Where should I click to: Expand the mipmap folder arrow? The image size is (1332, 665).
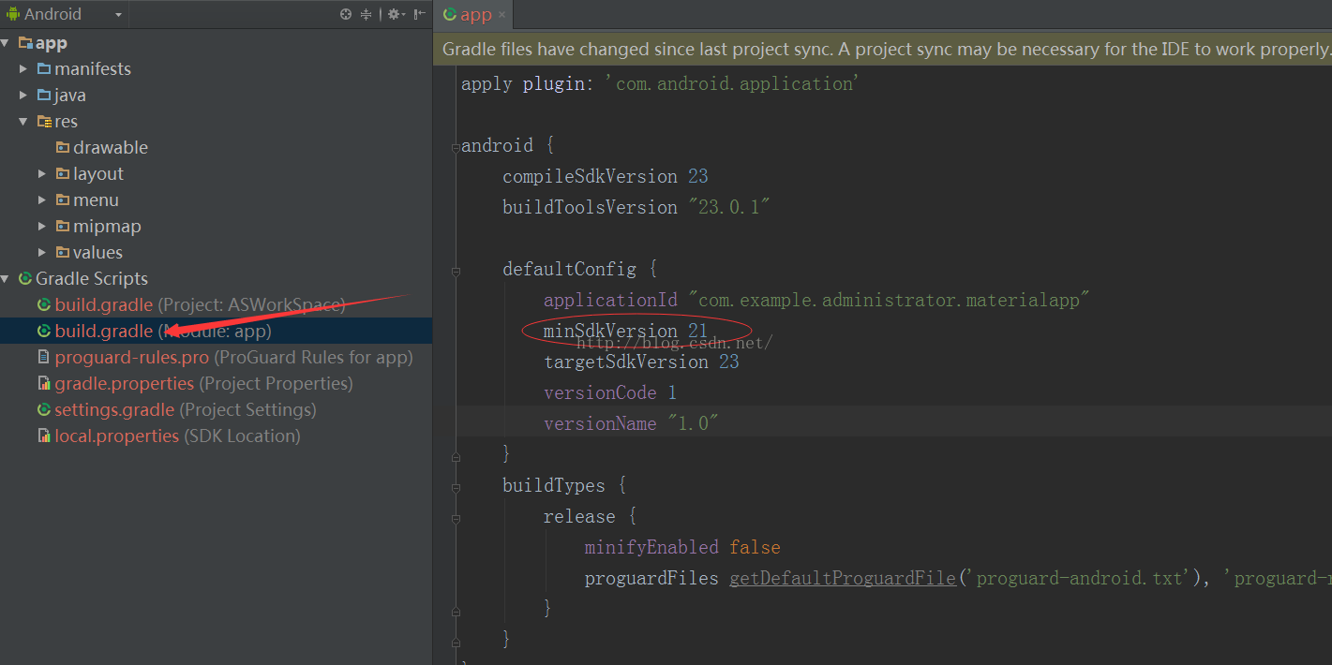[42, 227]
